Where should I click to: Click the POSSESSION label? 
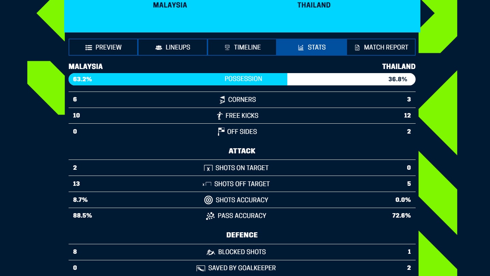(243, 79)
